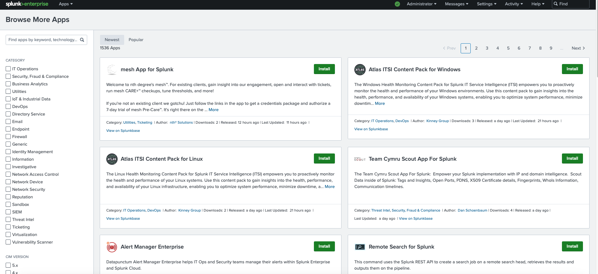This screenshot has width=598, height=274.
Task: Click the magnifier icon in top Find field
Action: [556, 4]
